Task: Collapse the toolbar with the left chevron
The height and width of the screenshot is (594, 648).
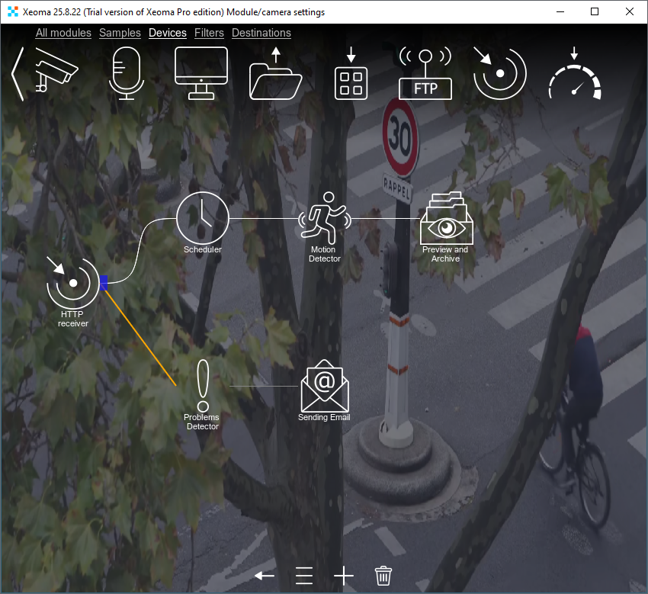Action: (x=15, y=72)
